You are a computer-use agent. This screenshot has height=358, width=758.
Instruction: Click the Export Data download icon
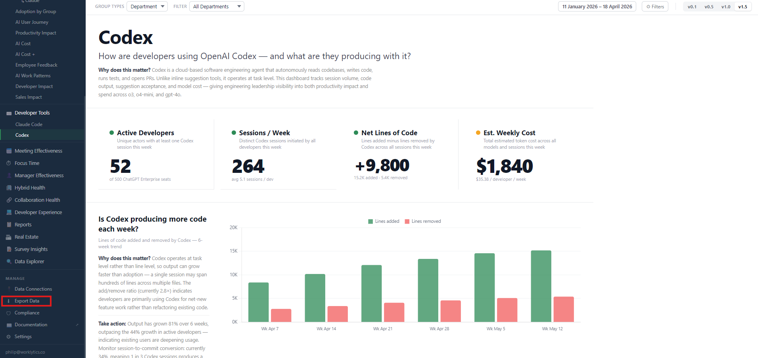pos(9,301)
